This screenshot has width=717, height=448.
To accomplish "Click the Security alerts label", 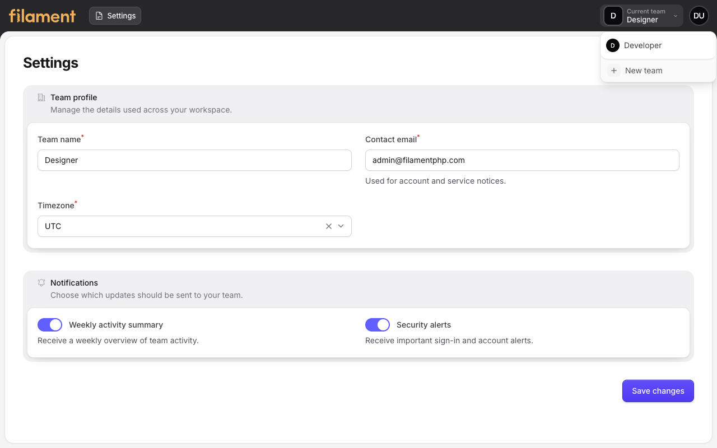I will point(423,325).
